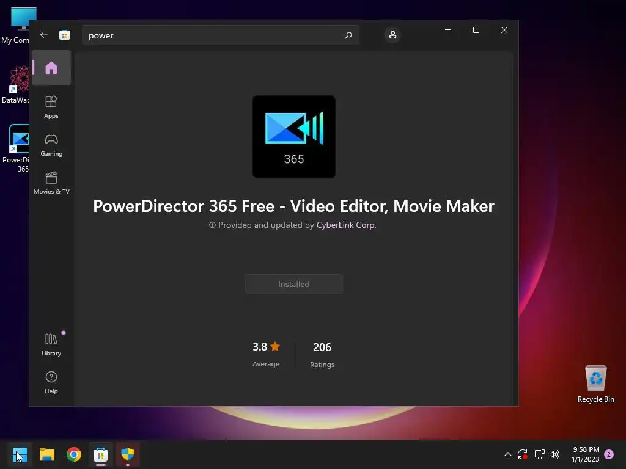Go back with the Store back arrow
This screenshot has height=469, width=626.
click(44, 35)
